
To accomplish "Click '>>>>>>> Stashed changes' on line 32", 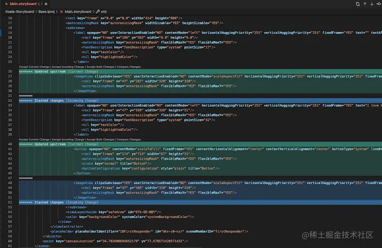I will coord(41,100).
